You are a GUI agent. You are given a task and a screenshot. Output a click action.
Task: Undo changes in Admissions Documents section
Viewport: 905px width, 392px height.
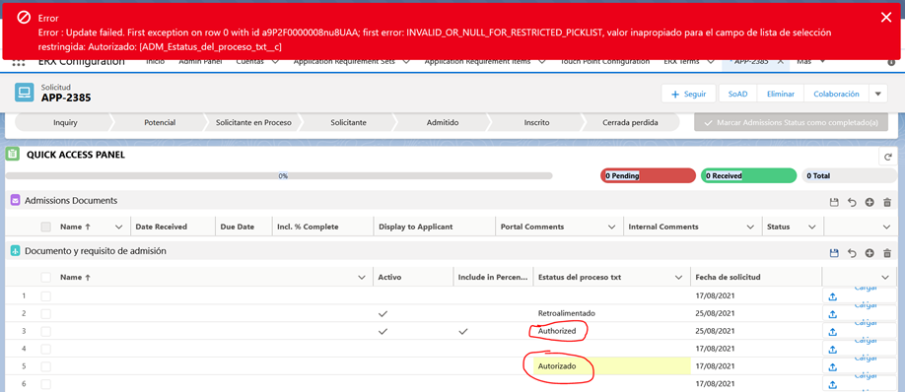click(852, 202)
